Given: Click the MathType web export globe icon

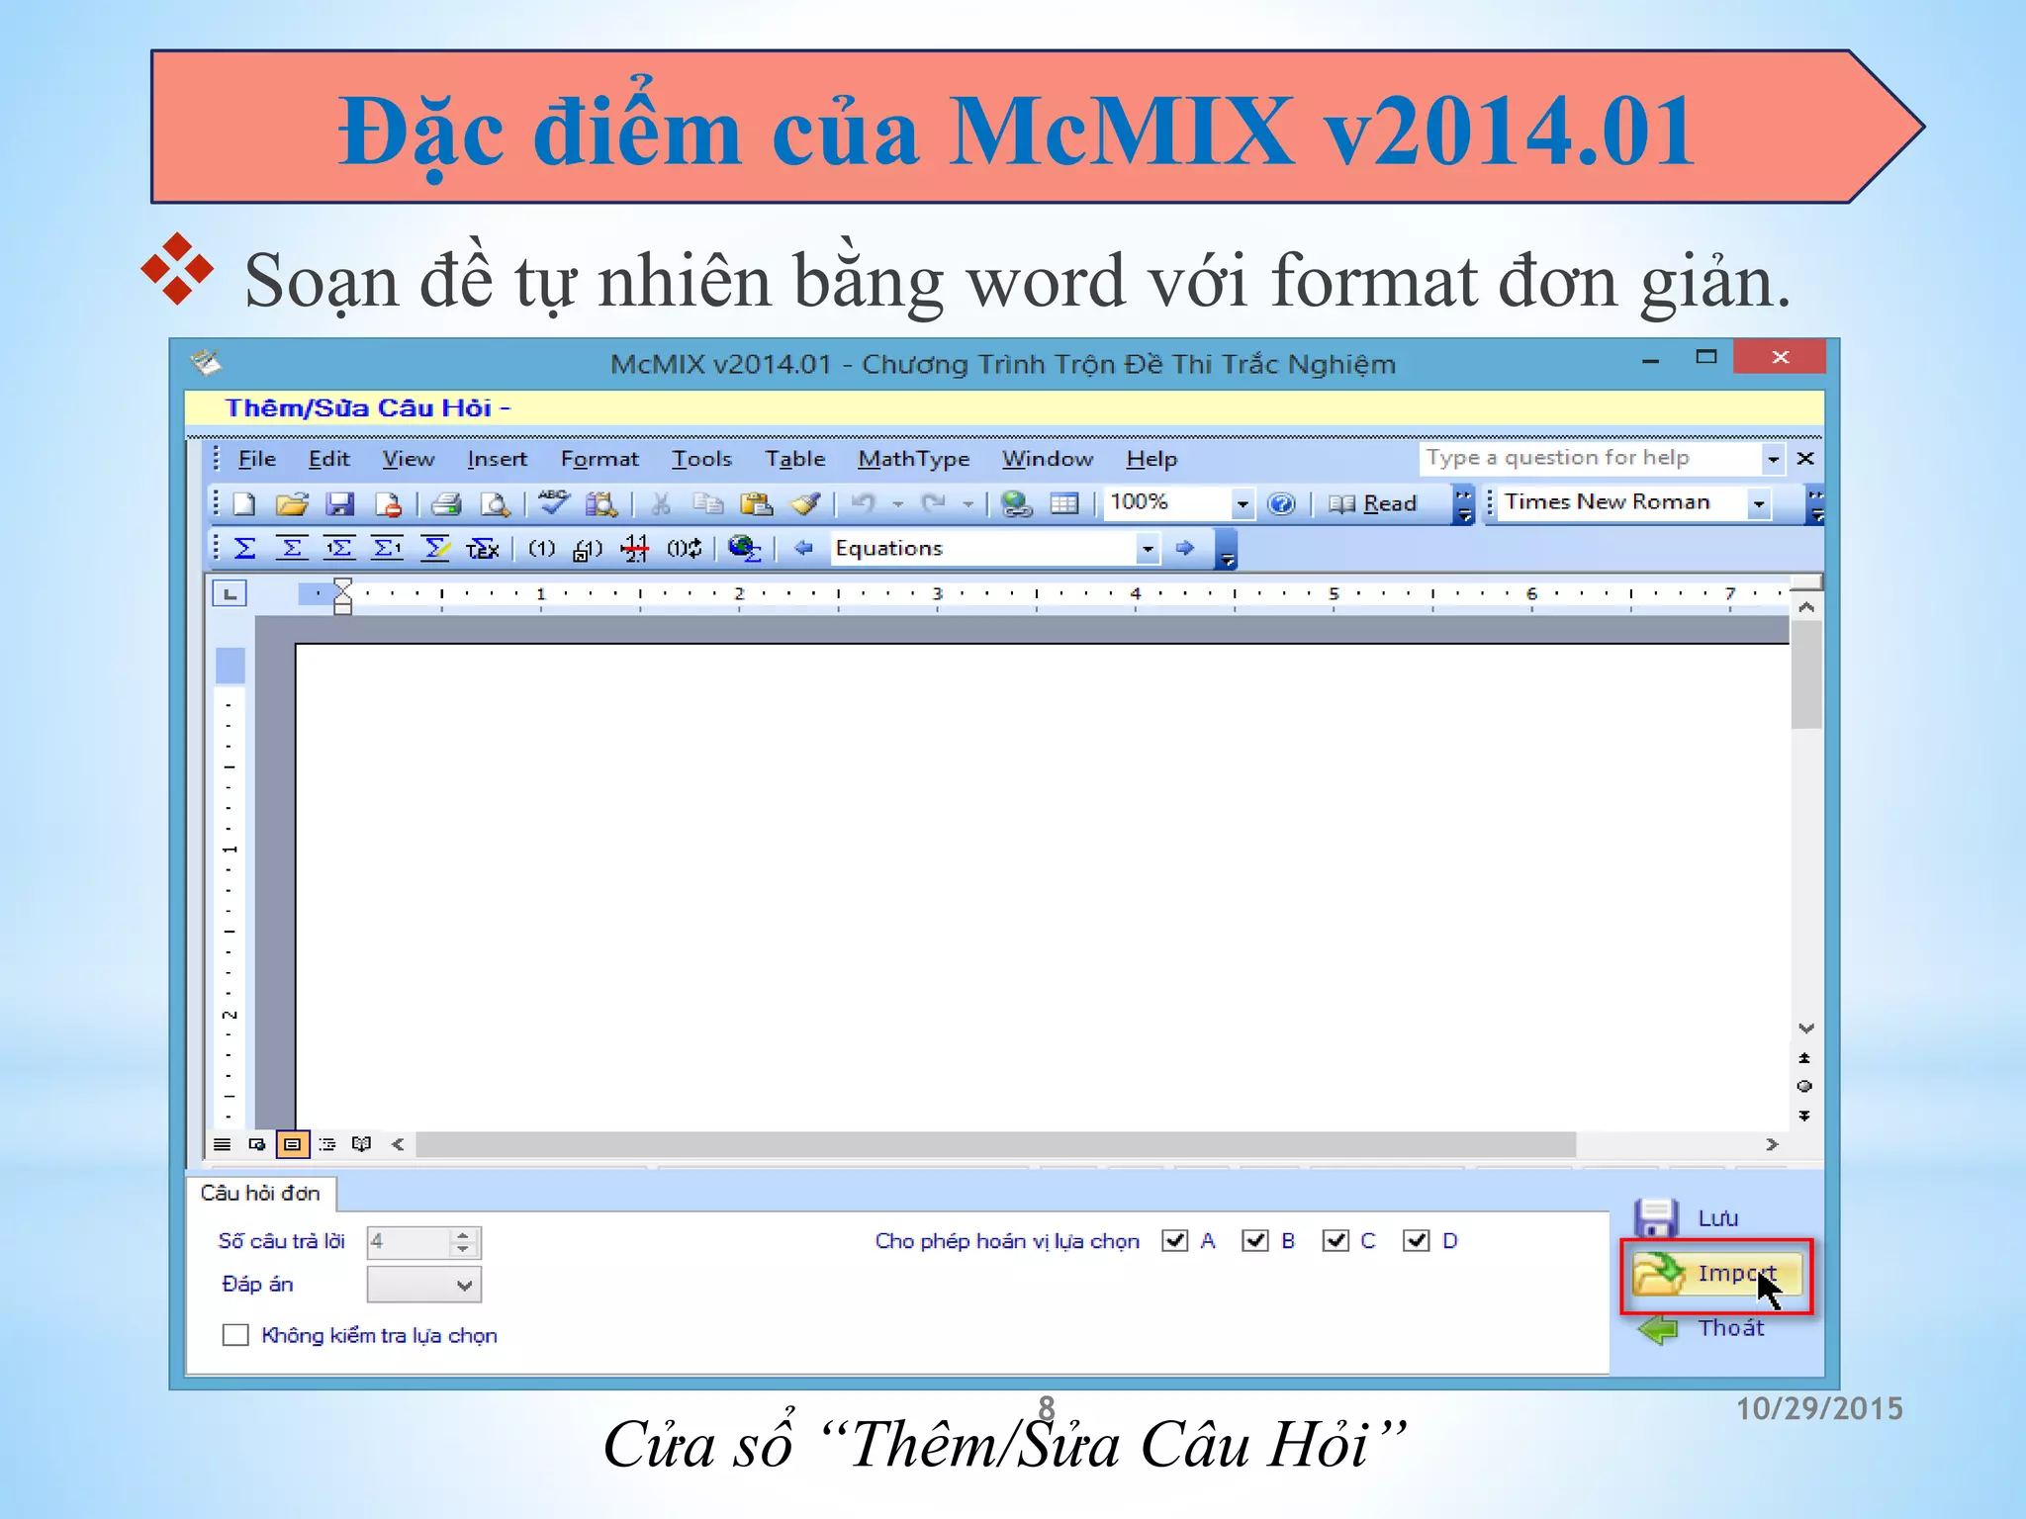Looking at the screenshot, I should pos(744,548).
